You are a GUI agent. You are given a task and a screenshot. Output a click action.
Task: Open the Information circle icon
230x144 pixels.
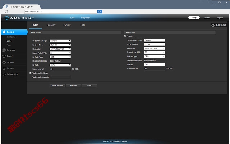pos(4,75)
